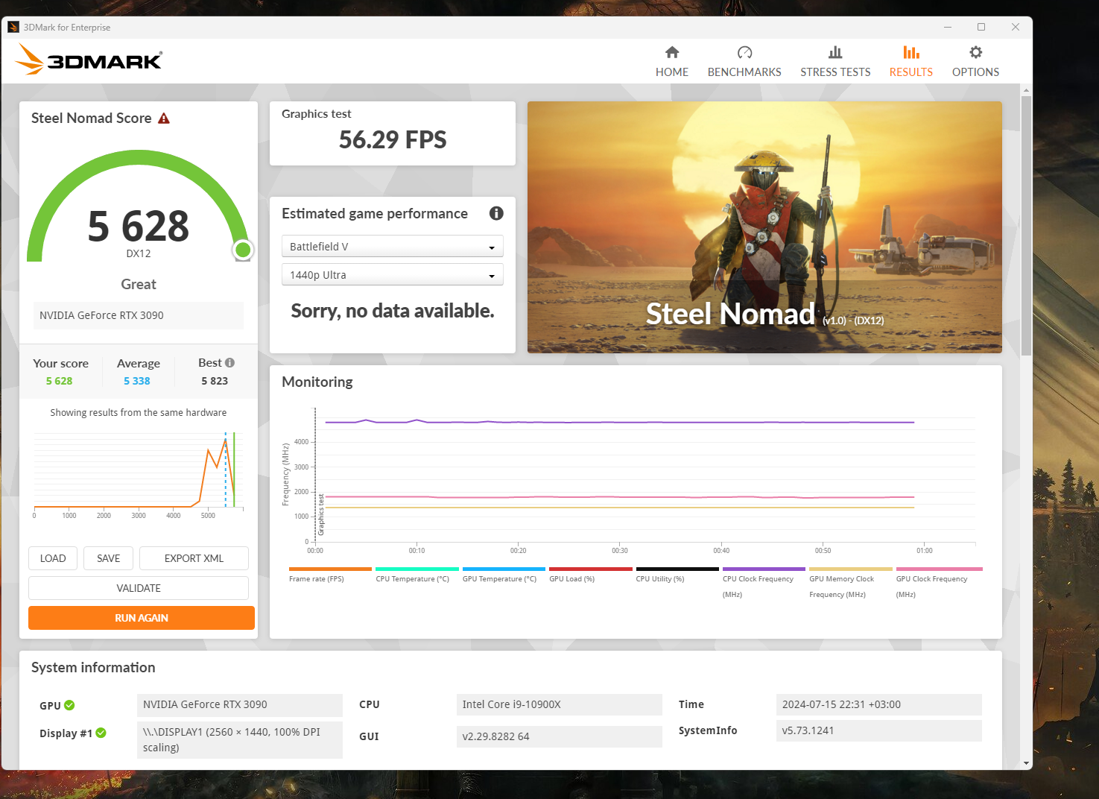Viewport: 1099px width, 799px height.
Task: Click the red warning icon by Steel Nomad Score
Action: coord(164,119)
